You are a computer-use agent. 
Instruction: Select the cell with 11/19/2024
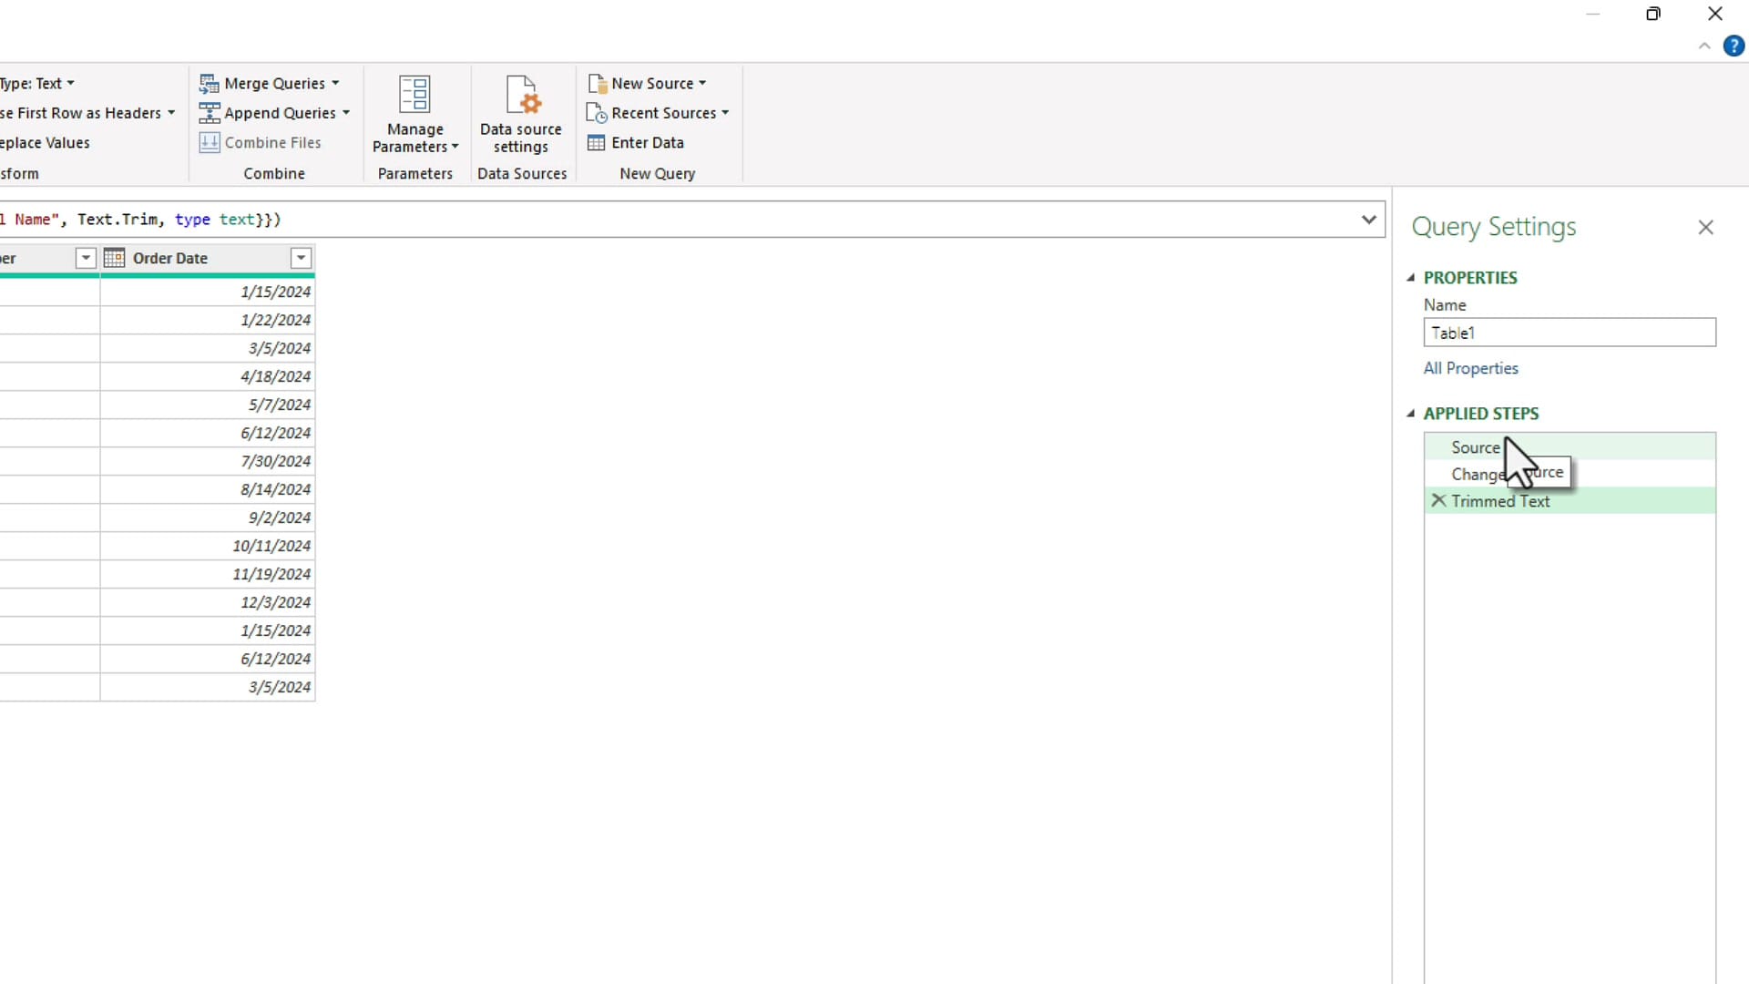[x=207, y=574]
